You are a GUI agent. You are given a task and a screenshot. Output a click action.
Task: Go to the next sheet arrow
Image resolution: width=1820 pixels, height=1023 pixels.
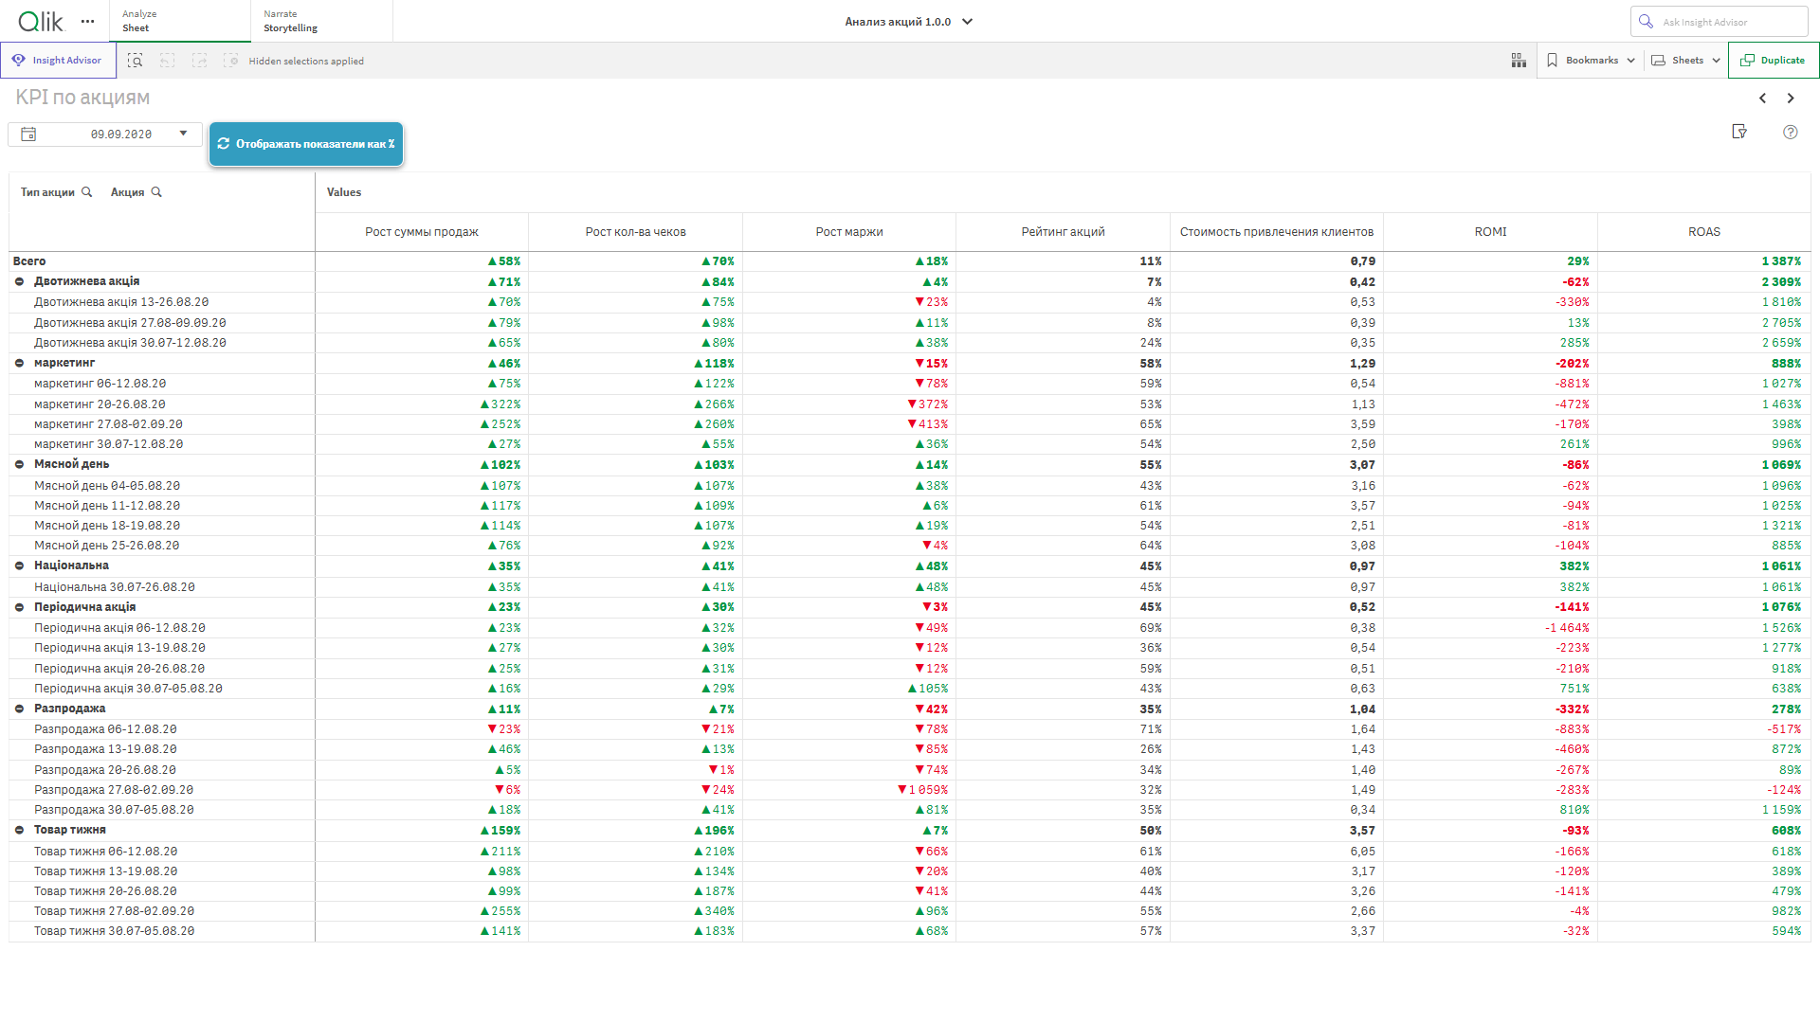tap(1791, 99)
